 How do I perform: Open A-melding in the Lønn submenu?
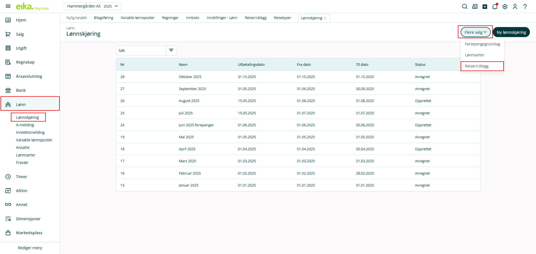point(25,125)
